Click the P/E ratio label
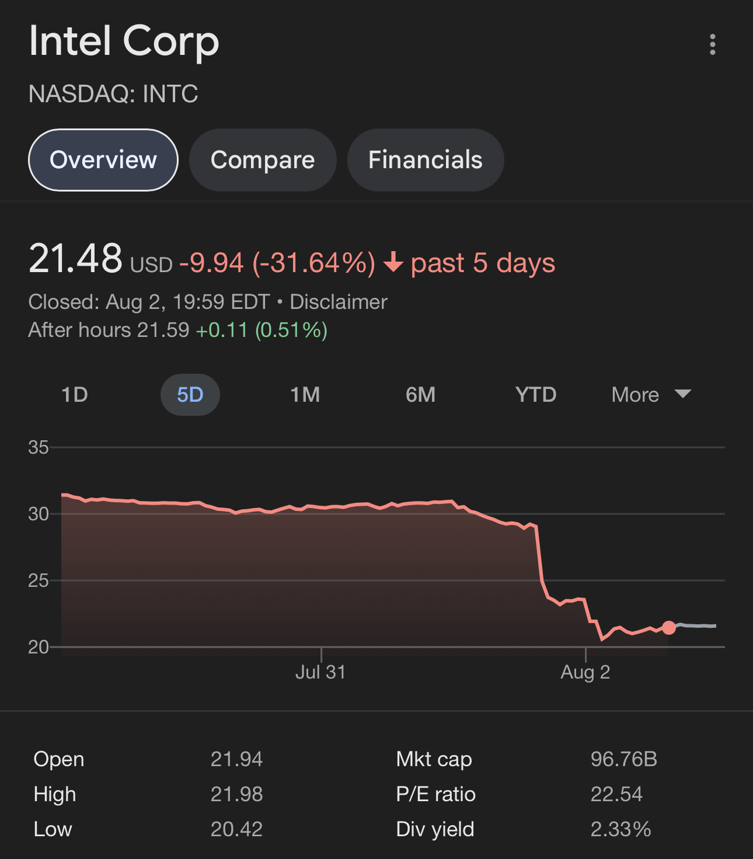Viewport: 753px width, 859px height. click(435, 794)
